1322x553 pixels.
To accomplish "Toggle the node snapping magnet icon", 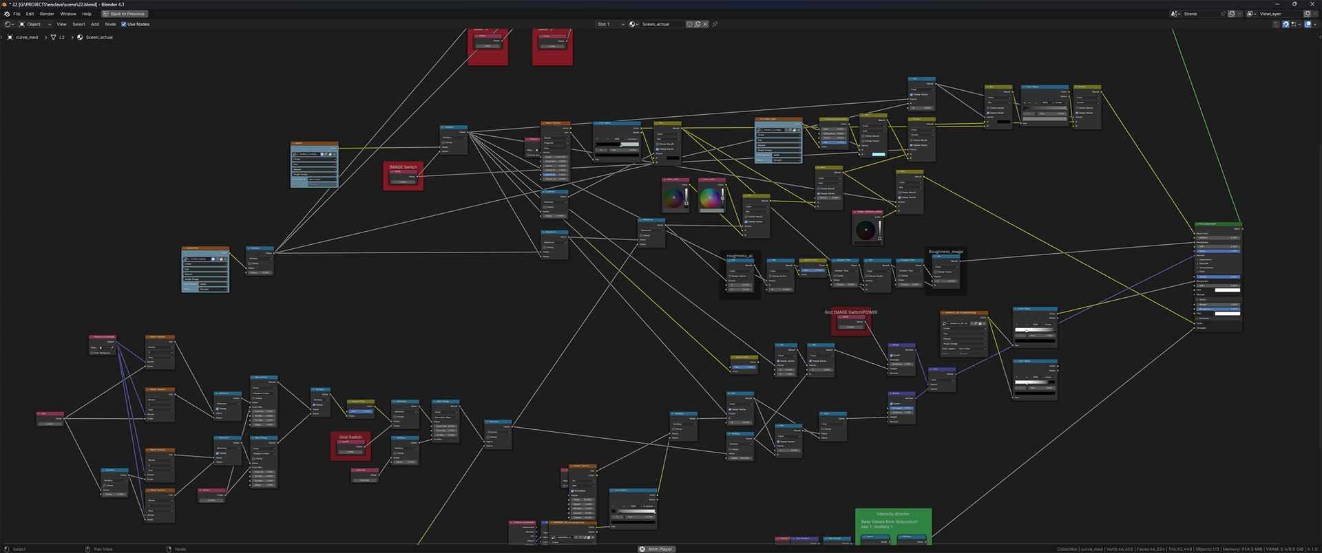I will pos(1286,24).
